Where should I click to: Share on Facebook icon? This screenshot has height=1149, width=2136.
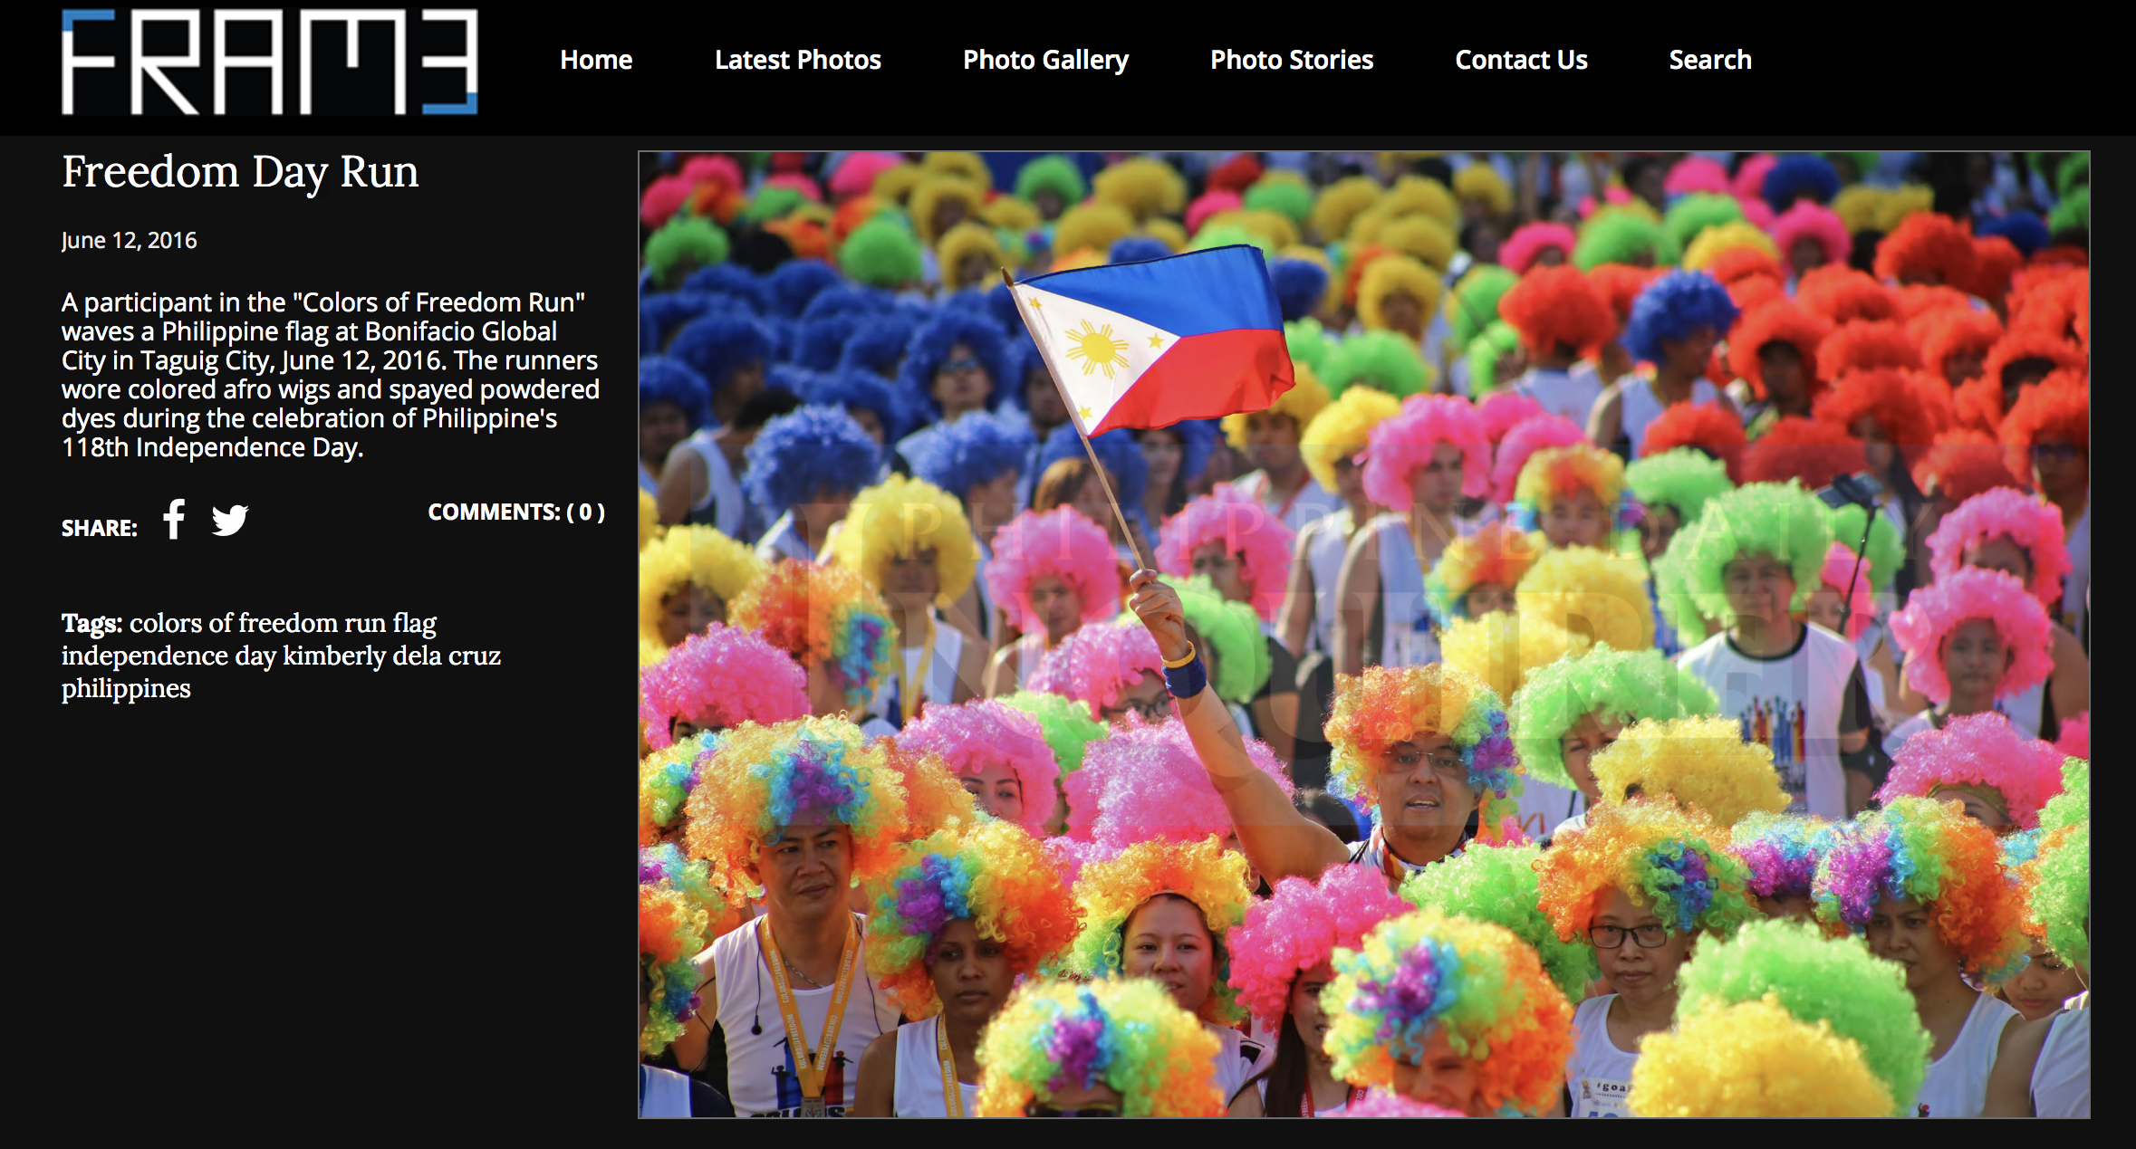click(x=174, y=519)
